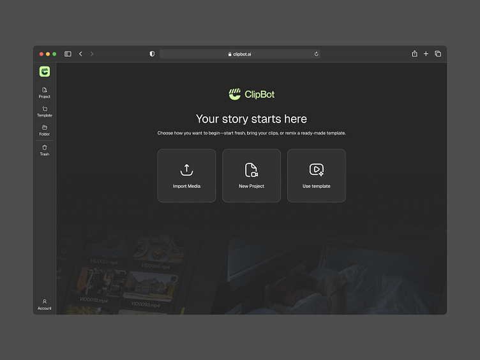The width and height of the screenshot is (480, 360).
Task: Go back with the browser back arrow
Action: (80, 54)
